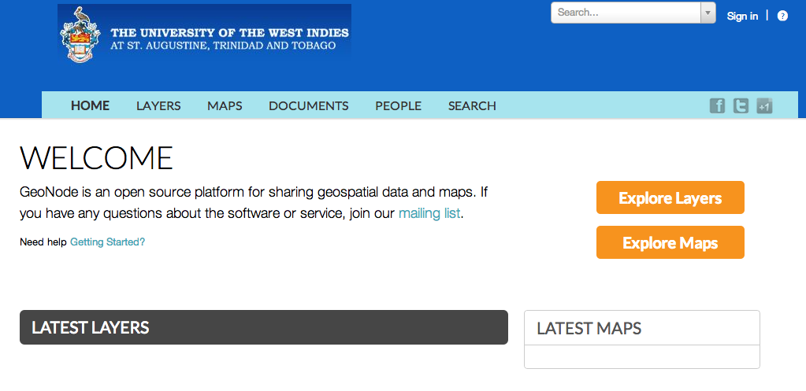This screenshot has width=806, height=391.
Task: Open the DOCUMENTS navigation item
Action: [308, 105]
